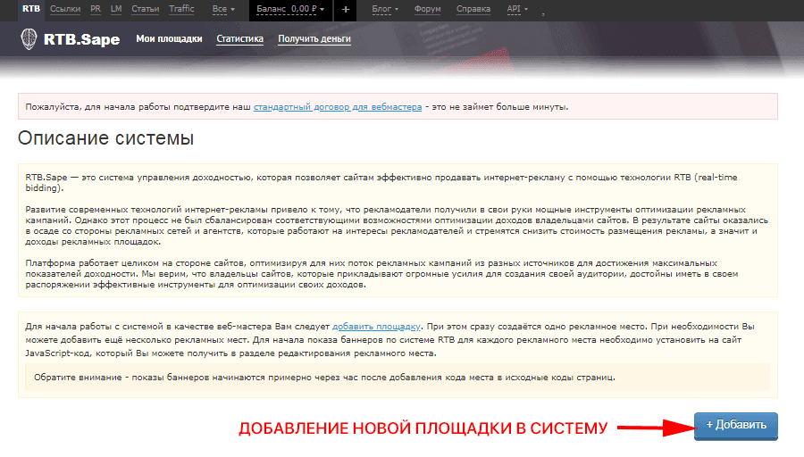The image size is (804, 457).
Task: Open the Форум link
Action: point(428,9)
